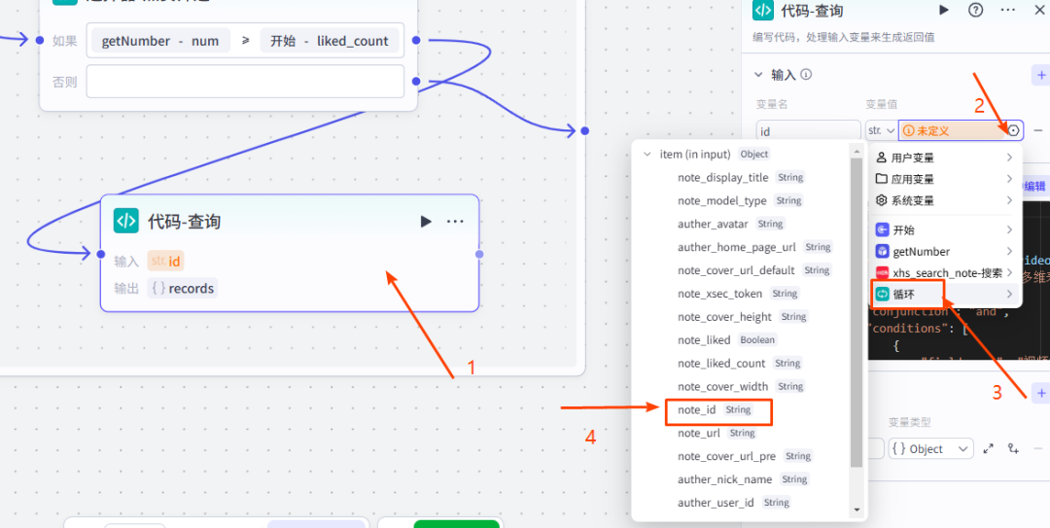This screenshot has height=528, width=1050.
Task: Add a child field to the output variable
Action: coord(1013,448)
